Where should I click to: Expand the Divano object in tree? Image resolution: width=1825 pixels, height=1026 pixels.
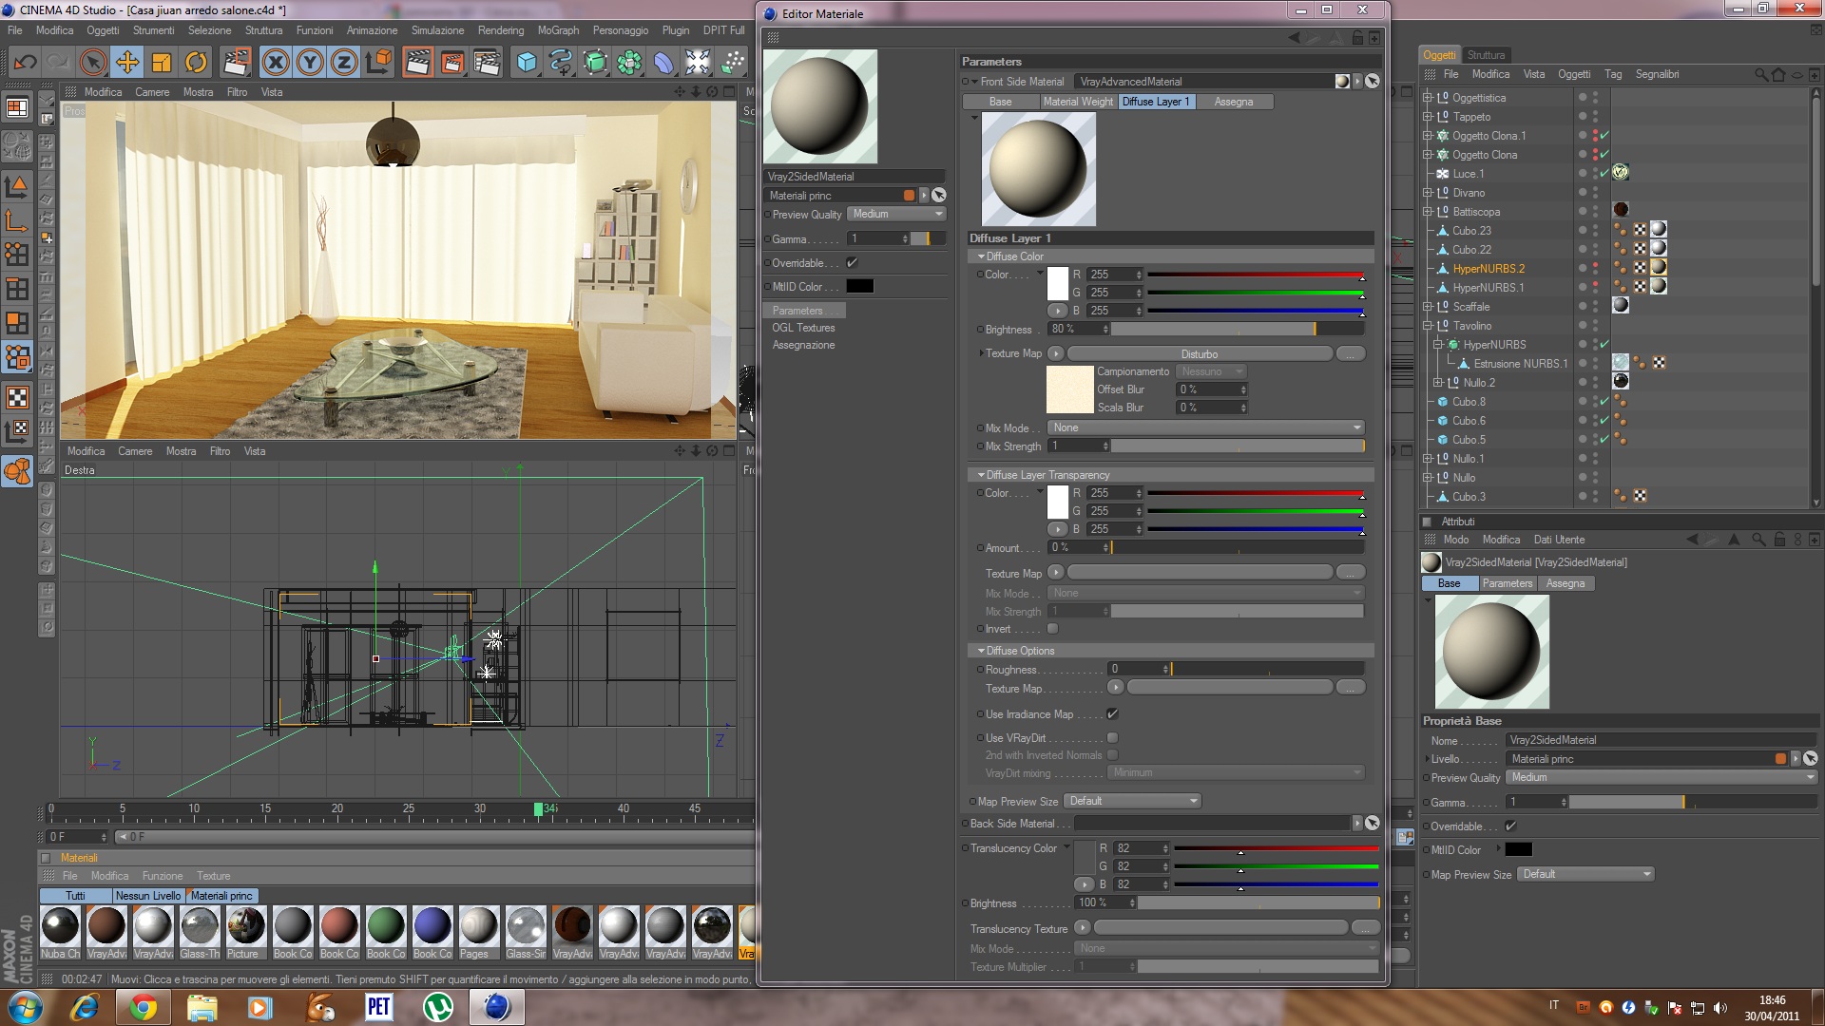1427,193
